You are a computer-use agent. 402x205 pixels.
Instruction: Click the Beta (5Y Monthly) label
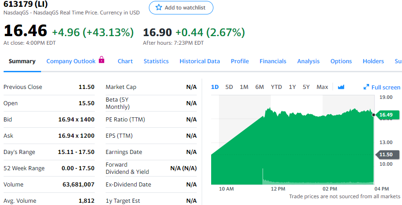click(x=118, y=103)
